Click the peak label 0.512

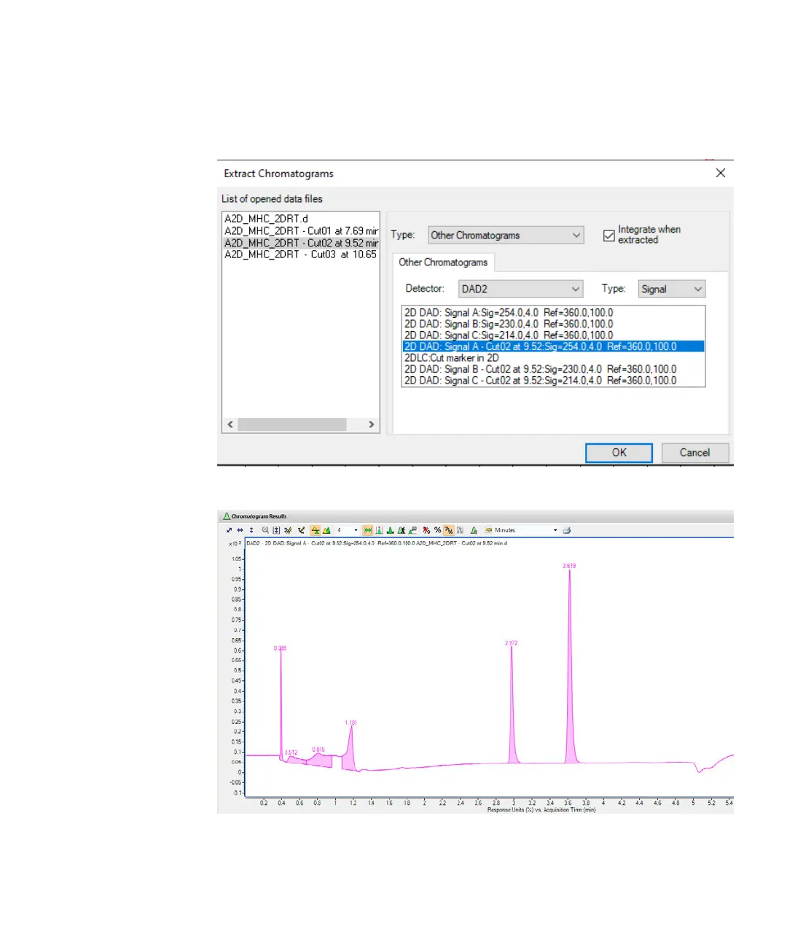coord(291,752)
